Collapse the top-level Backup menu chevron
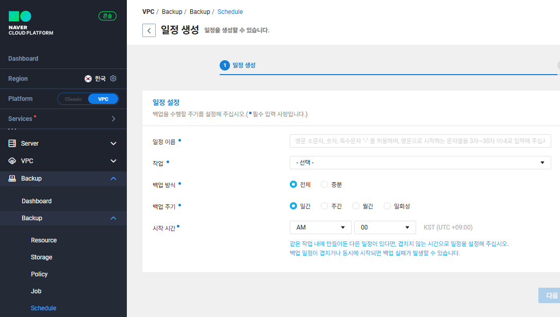The height and width of the screenshot is (317, 560). click(x=113, y=178)
